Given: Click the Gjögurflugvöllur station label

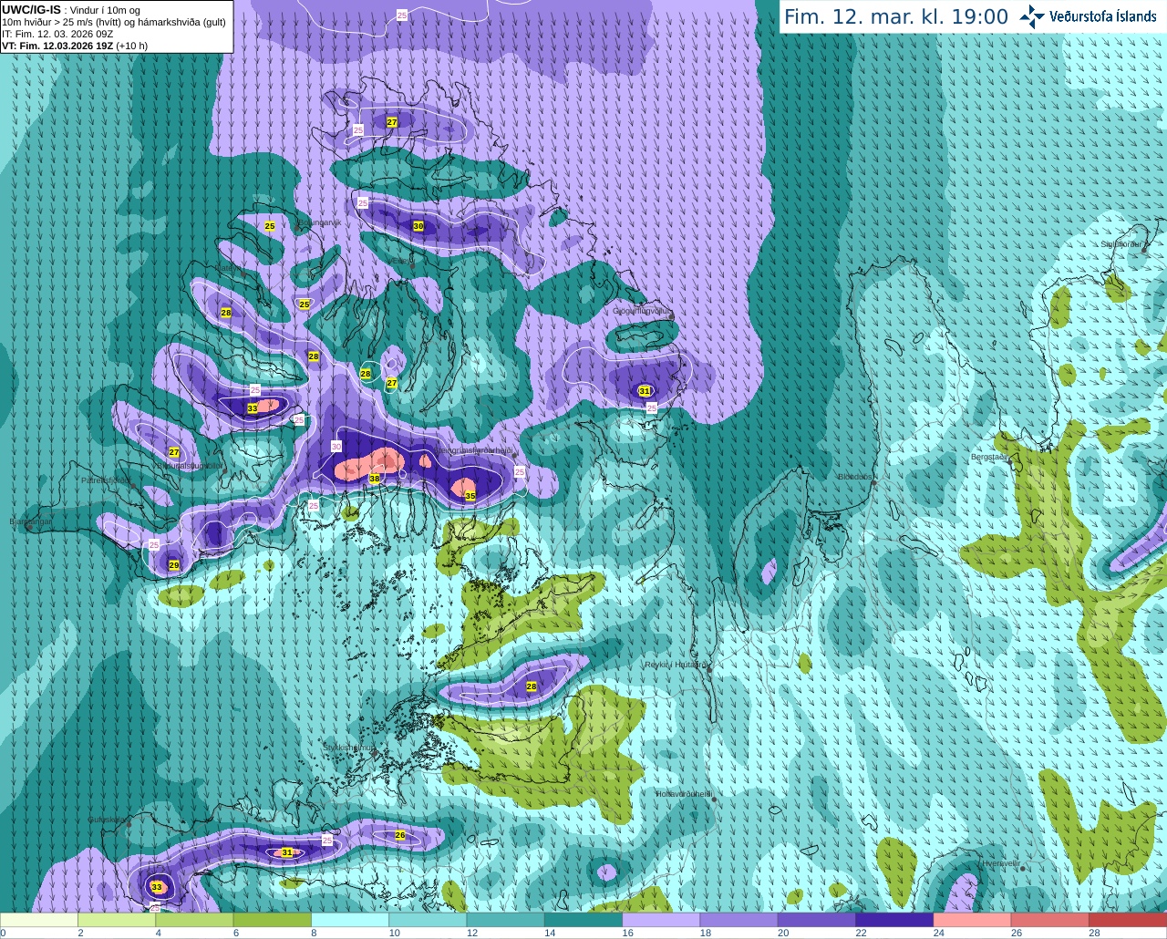Looking at the screenshot, I should tap(642, 311).
